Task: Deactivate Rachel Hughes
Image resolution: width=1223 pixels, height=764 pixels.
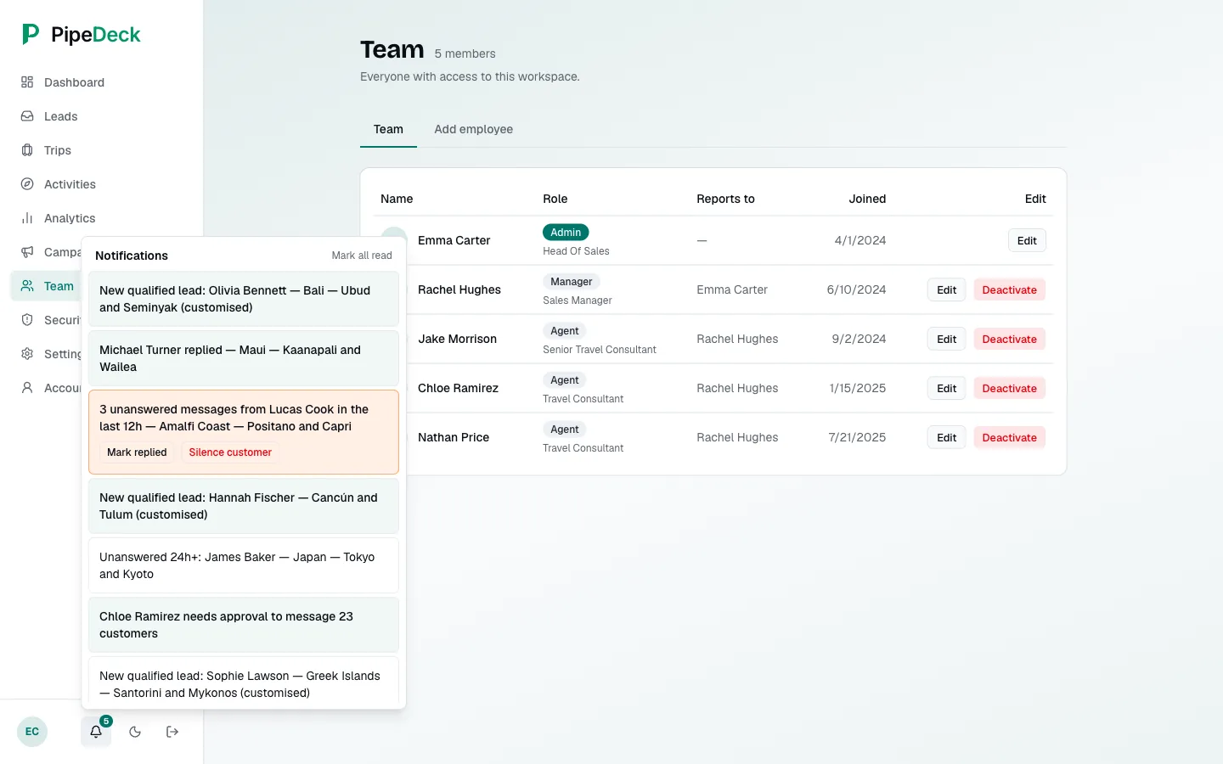Action: coord(1010,289)
